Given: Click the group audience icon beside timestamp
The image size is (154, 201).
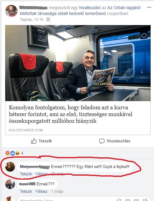Looking at the screenshot, I should pos(48,20).
